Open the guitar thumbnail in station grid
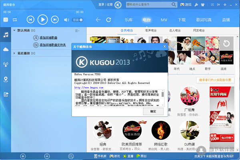Viewport: 240px width, 160px height. 198,44
